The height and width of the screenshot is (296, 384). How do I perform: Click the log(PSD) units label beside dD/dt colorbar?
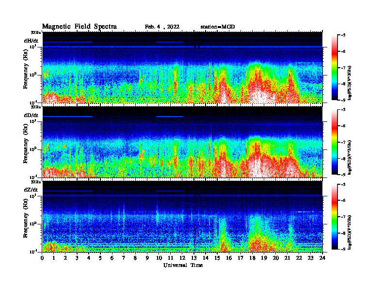pos(350,157)
